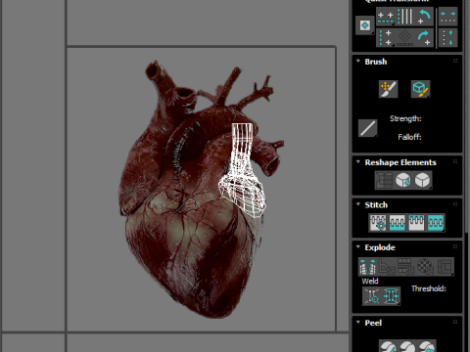470x352 pixels.
Task: Click Align Horizontally to Pivot icon
Action: (386, 17)
